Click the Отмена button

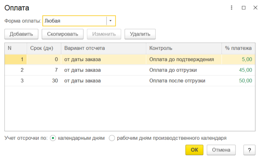click(x=221, y=150)
